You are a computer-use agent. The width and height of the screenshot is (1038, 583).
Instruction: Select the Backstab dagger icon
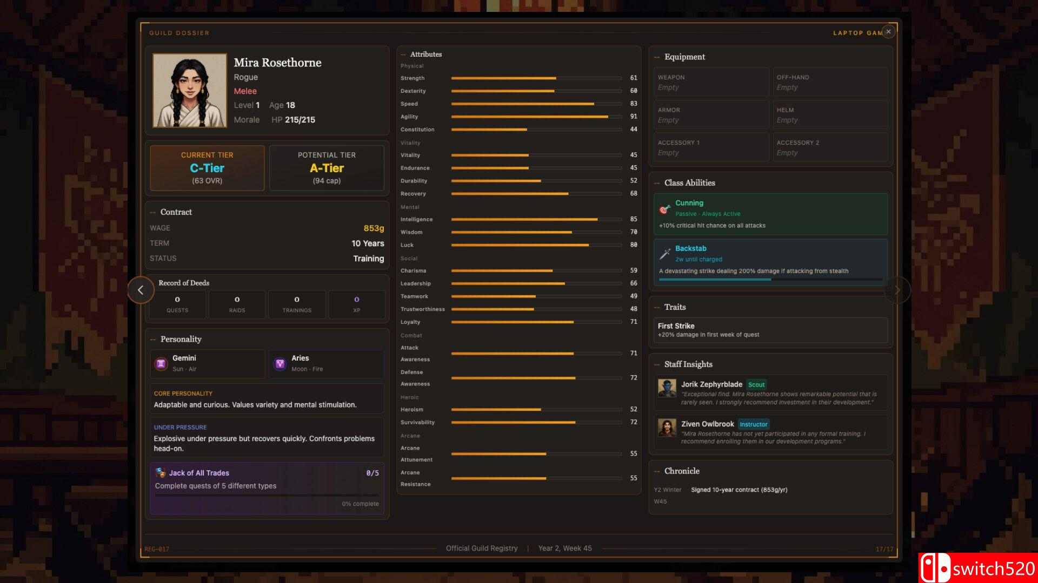(x=665, y=254)
